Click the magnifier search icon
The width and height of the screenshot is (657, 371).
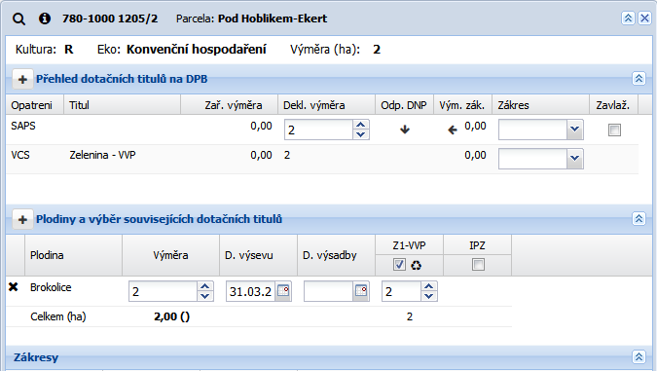tap(18, 19)
